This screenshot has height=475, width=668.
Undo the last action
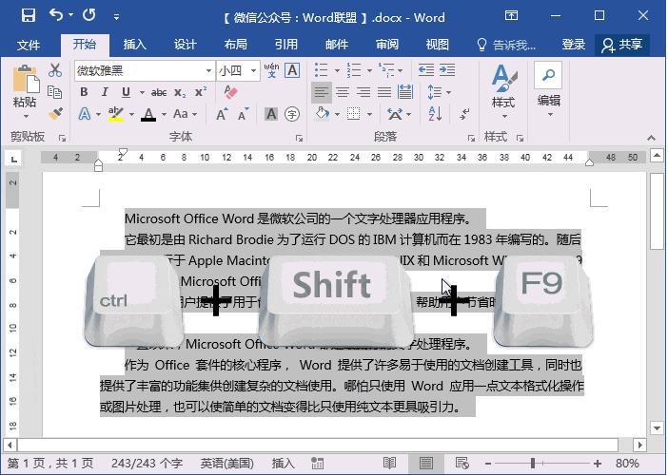(x=56, y=15)
